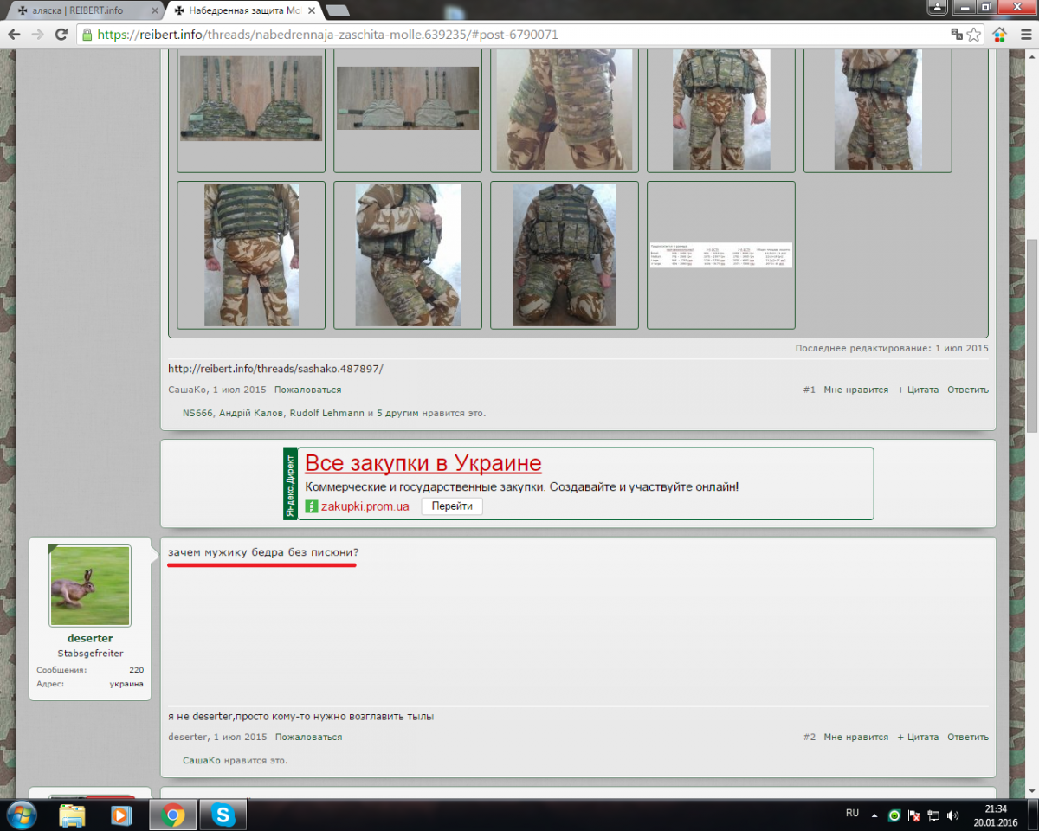This screenshot has height=831, width=1039.
Task: Open Андрій Калов profile in likes list
Action: click(251, 413)
